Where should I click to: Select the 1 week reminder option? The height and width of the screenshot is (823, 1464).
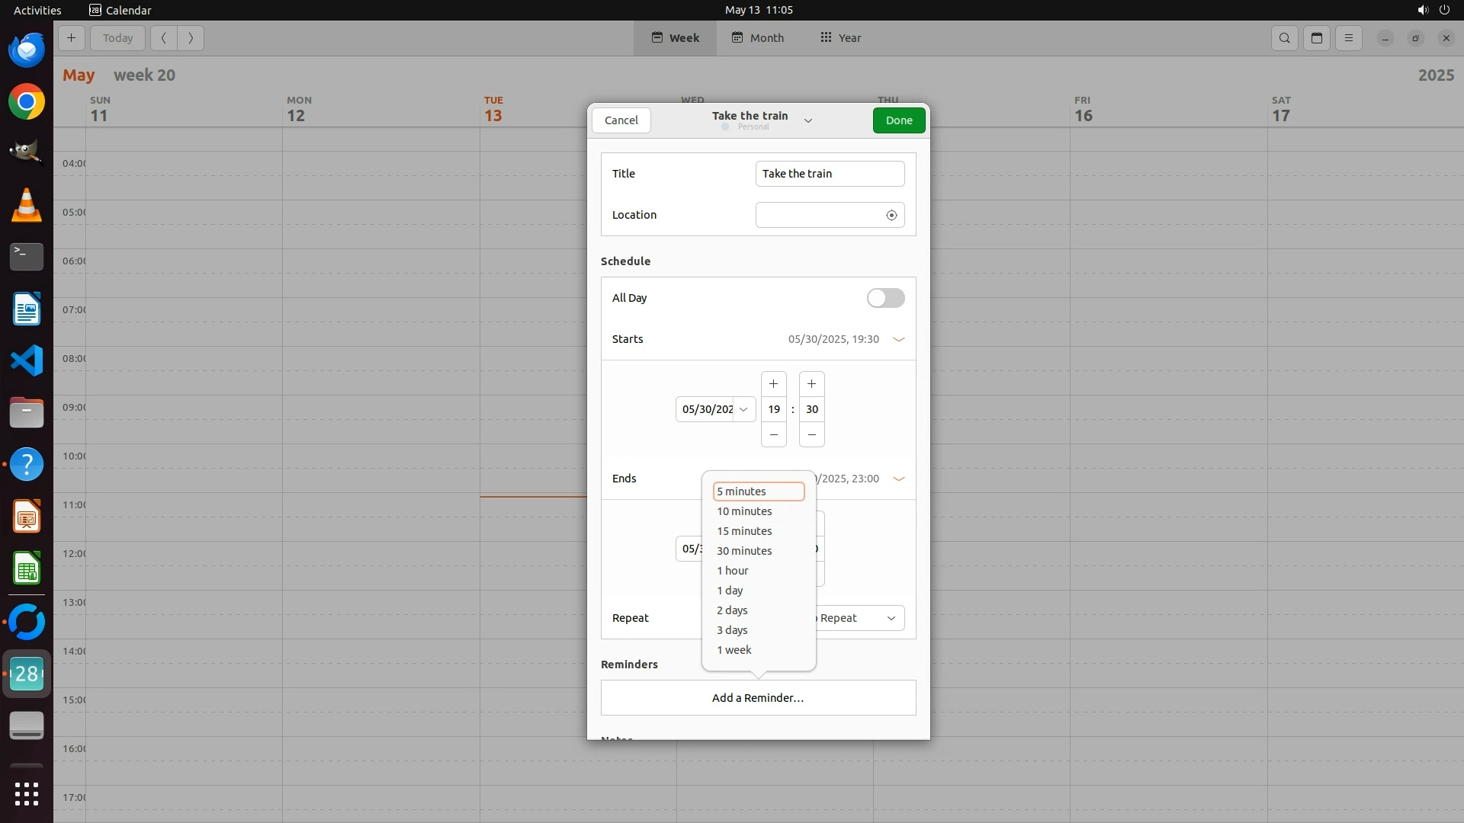pyautogui.click(x=734, y=650)
